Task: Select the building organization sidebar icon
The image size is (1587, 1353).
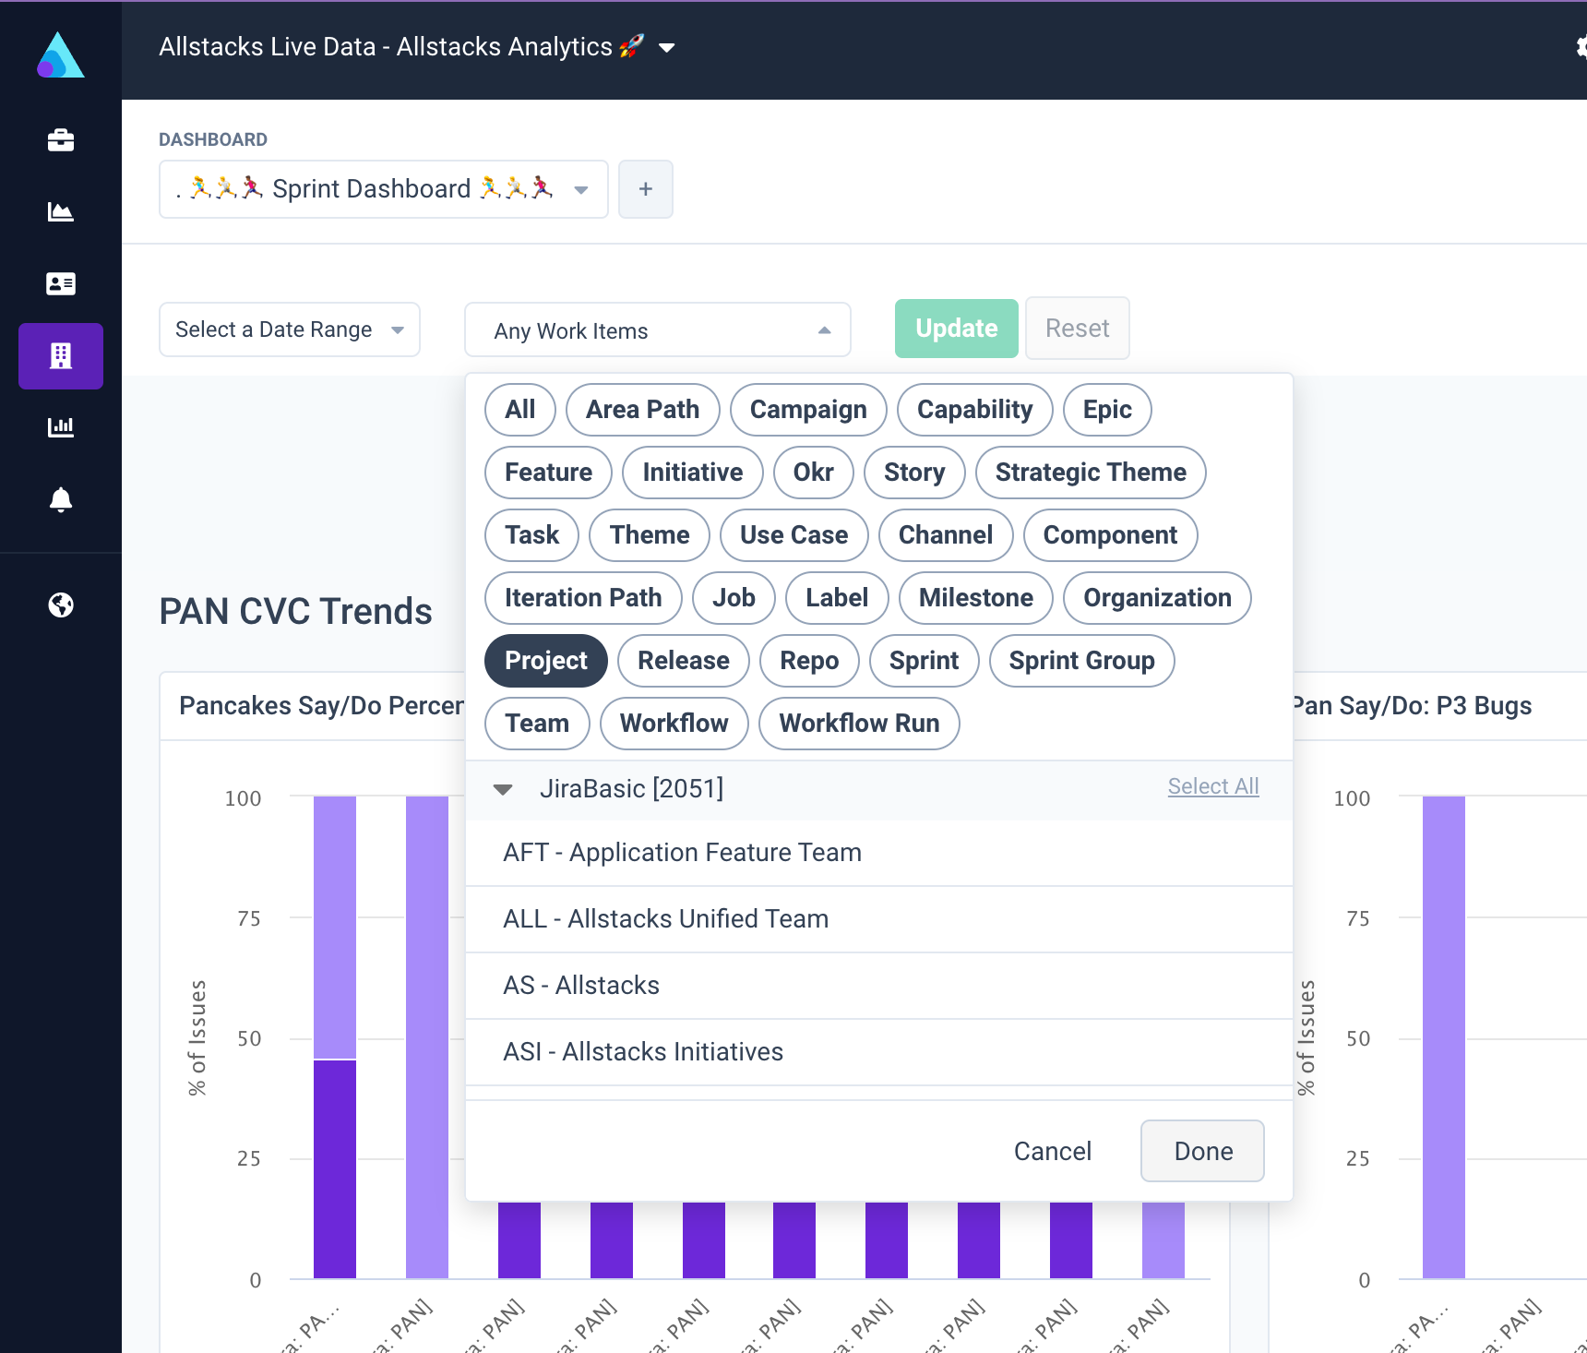Action: pyautogui.click(x=61, y=355)
